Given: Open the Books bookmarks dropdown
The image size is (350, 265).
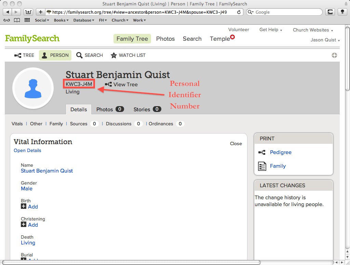Looking at the screenshot, I should coord(61,20).
